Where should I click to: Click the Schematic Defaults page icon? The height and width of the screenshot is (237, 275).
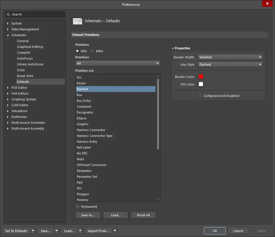pyautogui.click(x=77, y=21)
